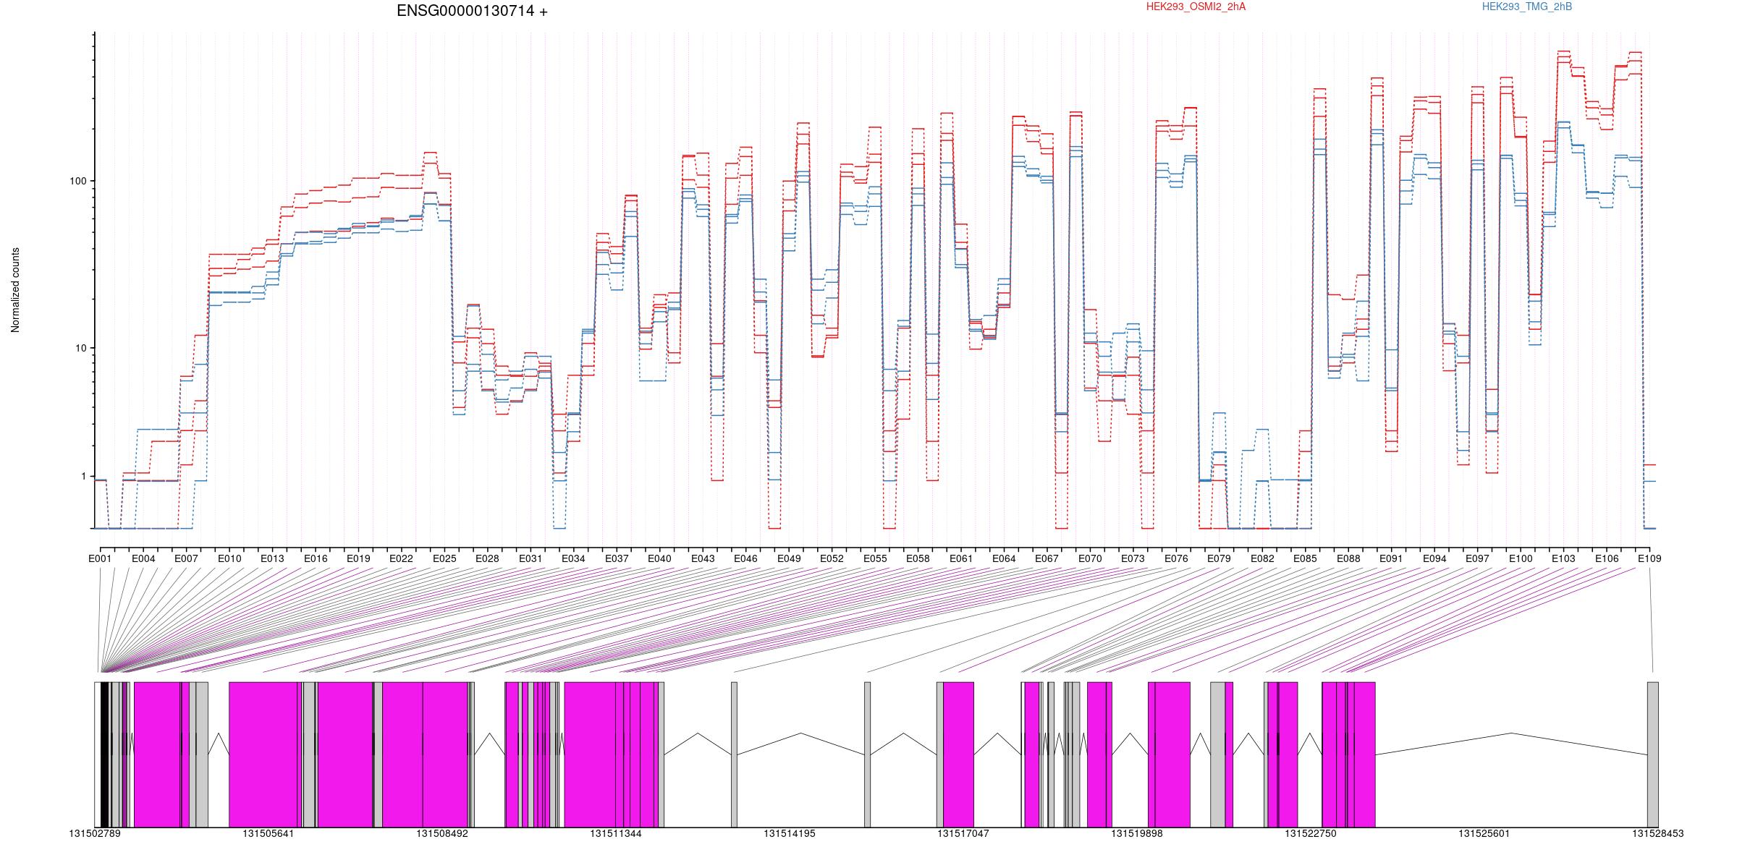Select exon label E076

pyautogui.click(x=1176, y=558)
